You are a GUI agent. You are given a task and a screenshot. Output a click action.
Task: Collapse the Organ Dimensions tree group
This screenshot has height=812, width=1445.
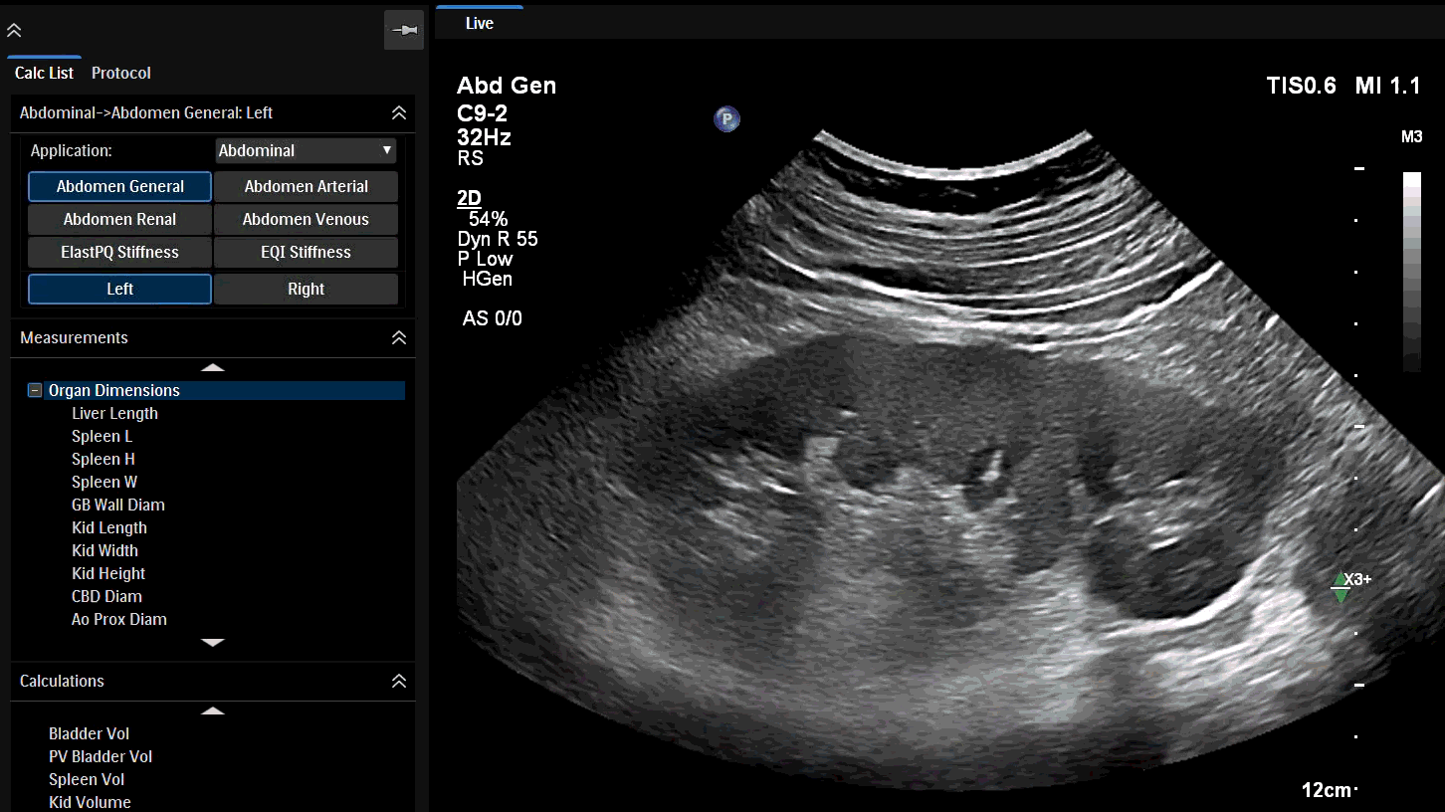click(35, 390)
